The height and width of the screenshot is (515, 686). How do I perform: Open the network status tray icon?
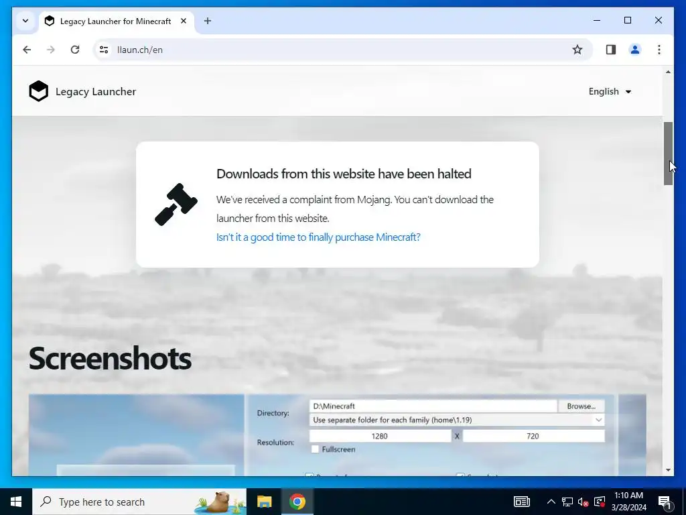pos(567,502)
